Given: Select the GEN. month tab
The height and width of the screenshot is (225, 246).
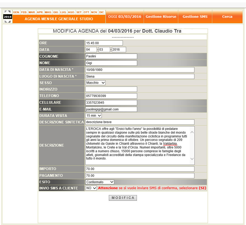Looking at the screenshot, I should (16, 12).
